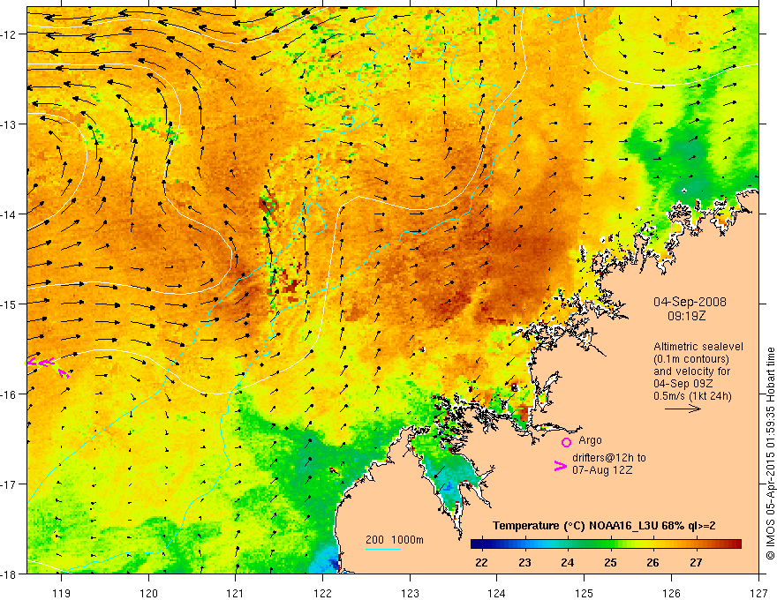Click the '200 1000m' isobath label
The width and height of the screenshot is (777, 600).
tap(395, 540)
